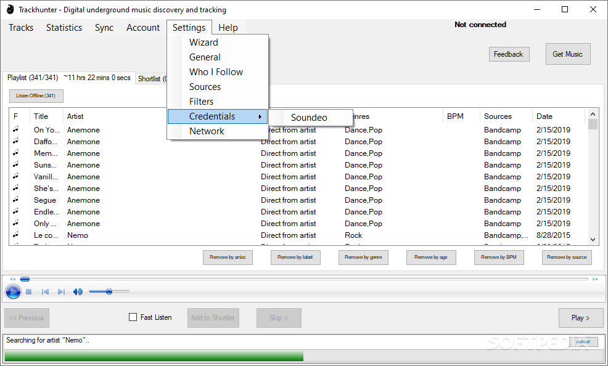This screenshot has width=608, height=366.
Task: Click the music note icon on the 'Segue' row
Action: 16,200
